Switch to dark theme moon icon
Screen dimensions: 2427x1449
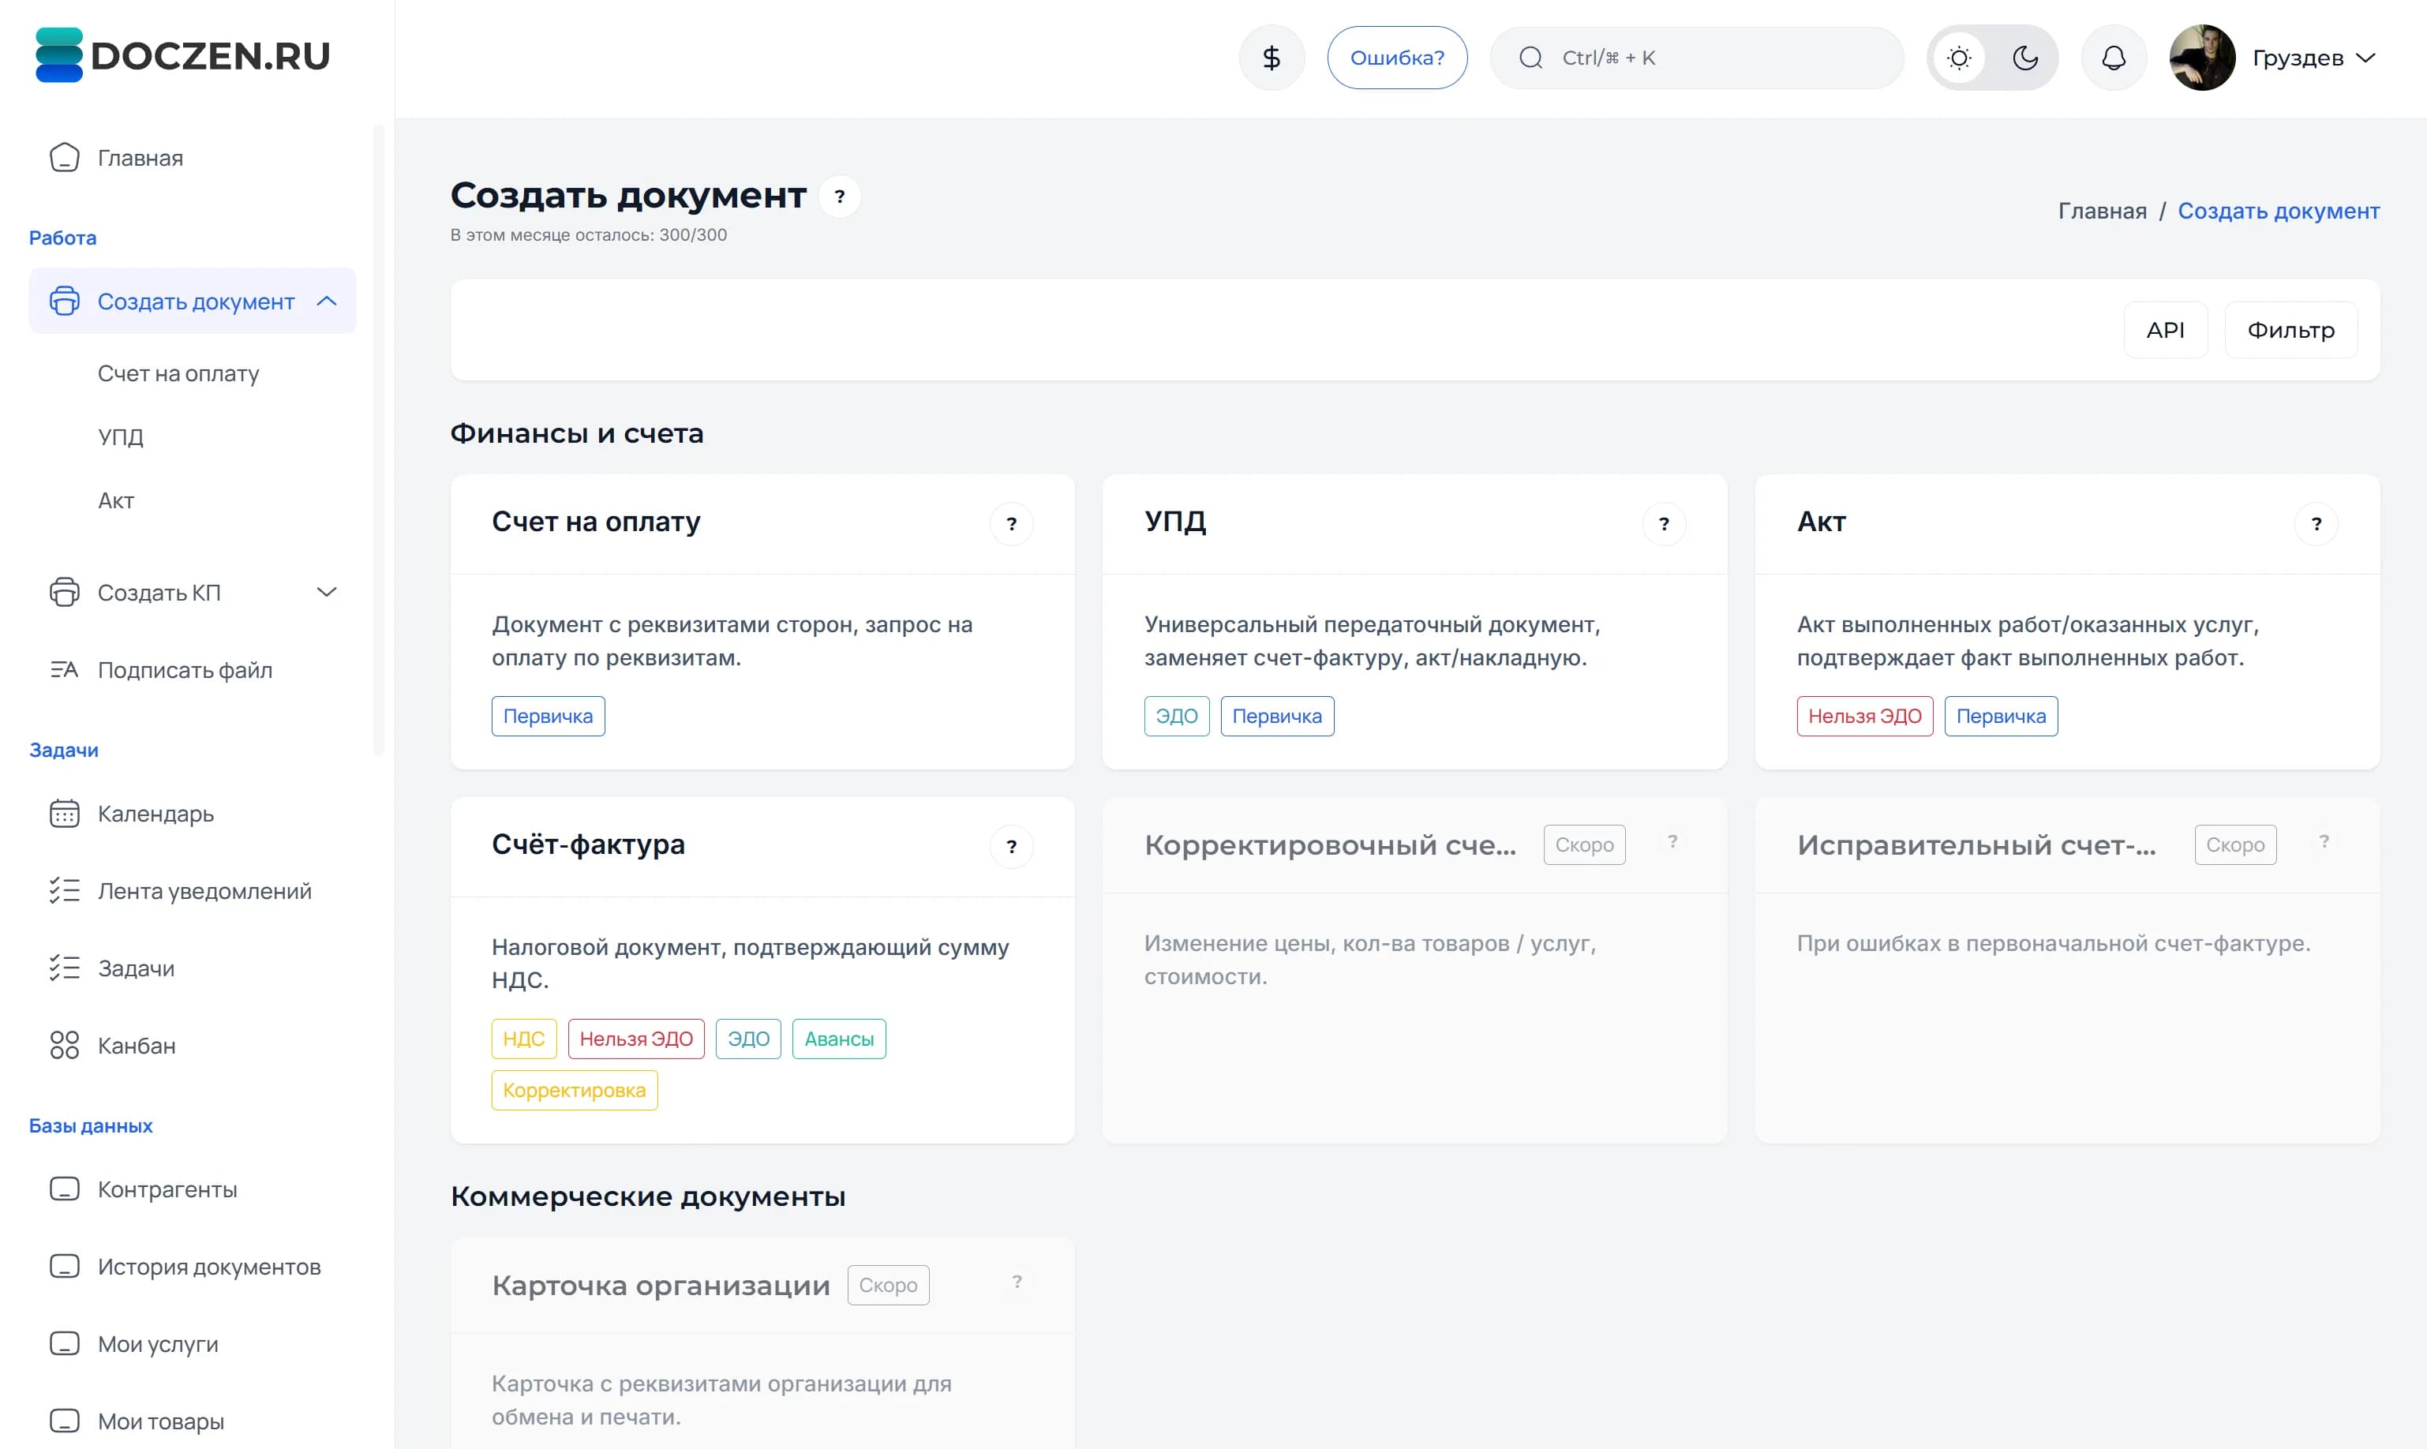[x=2026, y=58]
